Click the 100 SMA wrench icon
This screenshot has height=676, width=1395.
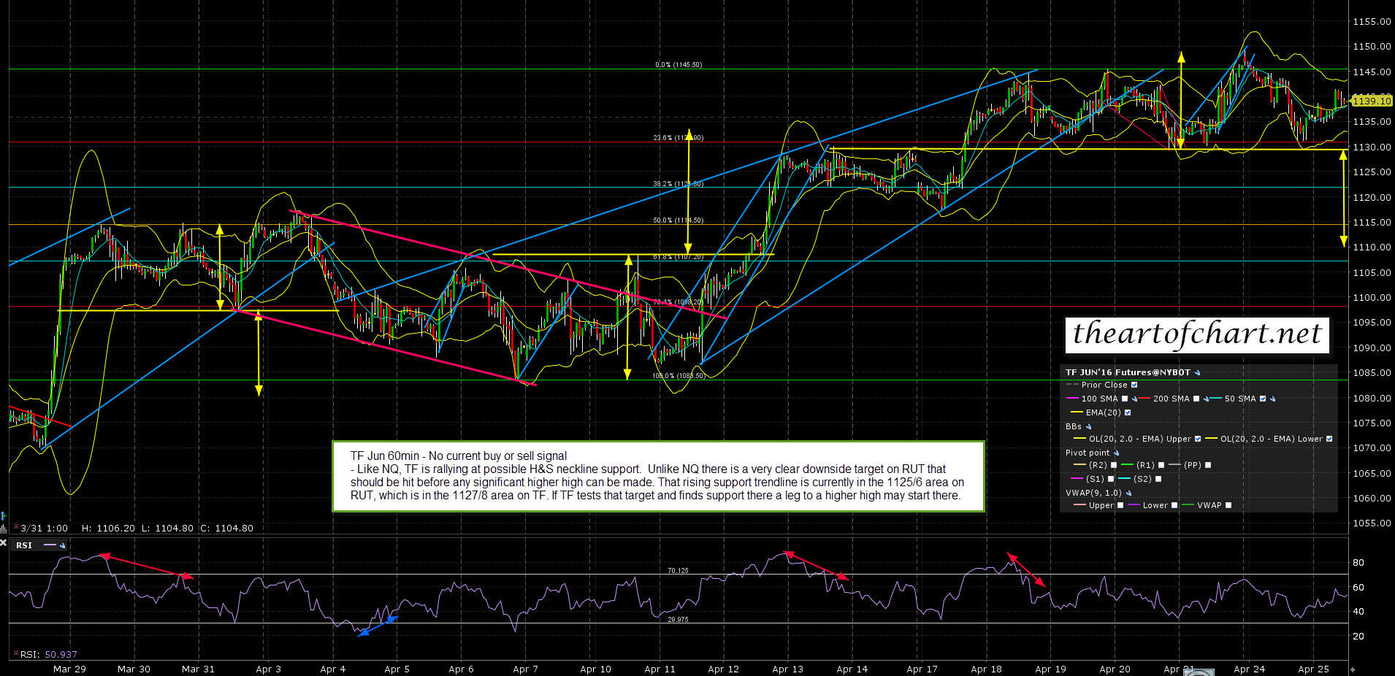click(x=1135, y=399)
